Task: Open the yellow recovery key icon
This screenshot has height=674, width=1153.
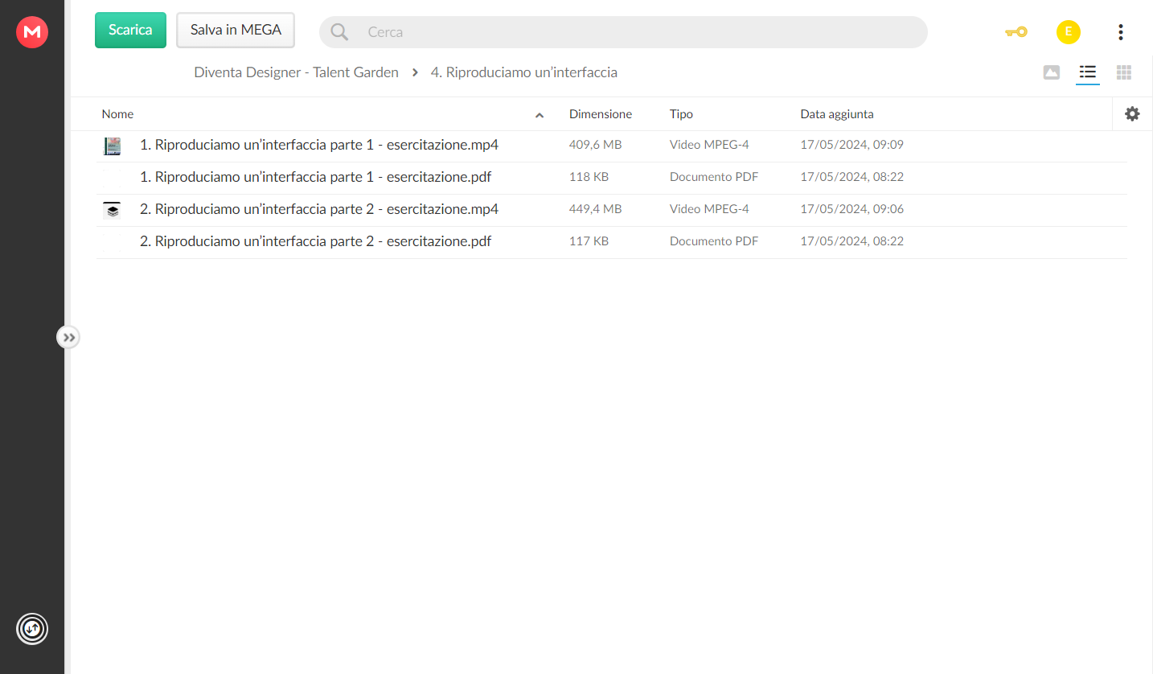Action: [1016, 32]
